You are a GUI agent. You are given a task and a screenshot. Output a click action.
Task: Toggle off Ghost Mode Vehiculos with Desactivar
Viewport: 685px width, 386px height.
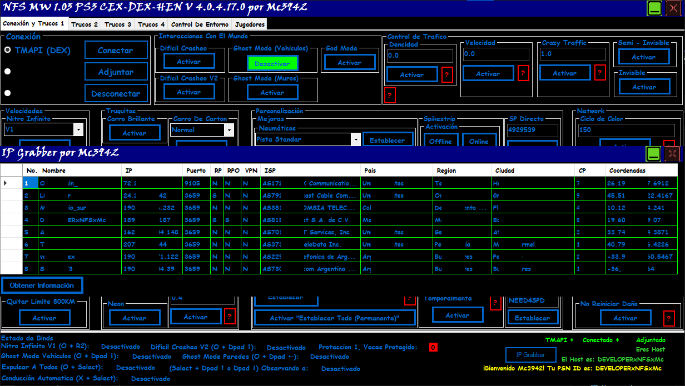tap(272, 63)
